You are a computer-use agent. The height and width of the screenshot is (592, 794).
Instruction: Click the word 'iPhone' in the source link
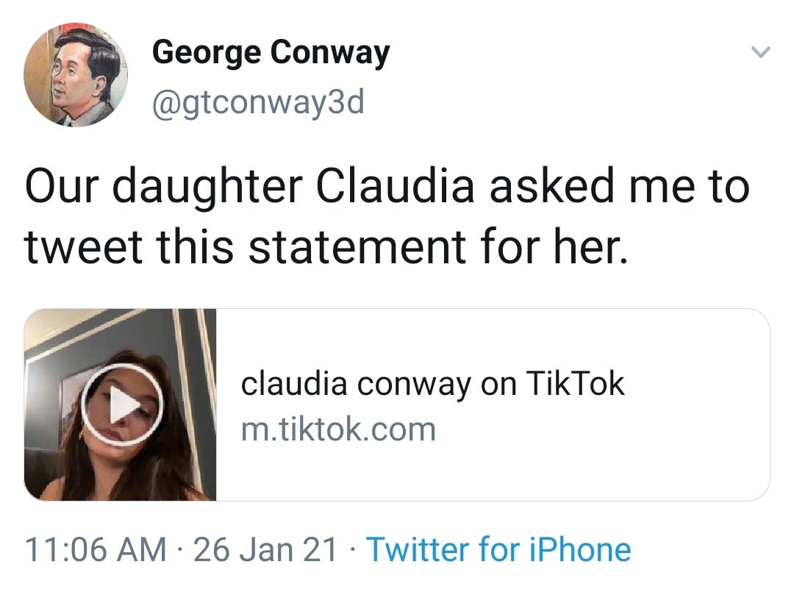pyautogui.click(x=580, y=550)
